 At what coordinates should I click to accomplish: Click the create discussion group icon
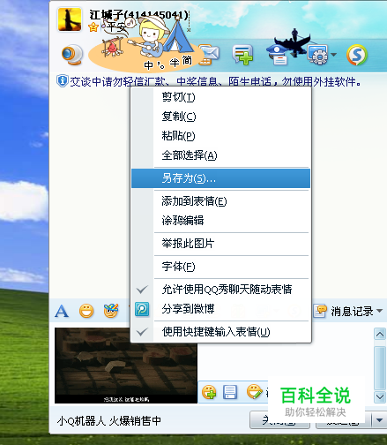242,55
